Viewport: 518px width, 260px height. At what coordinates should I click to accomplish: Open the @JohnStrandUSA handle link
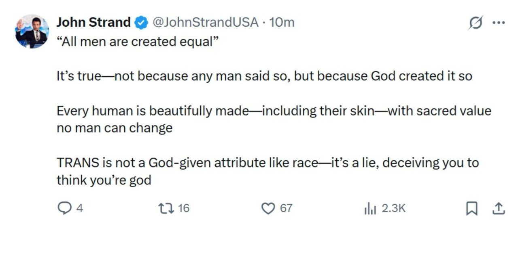(205, 22)
